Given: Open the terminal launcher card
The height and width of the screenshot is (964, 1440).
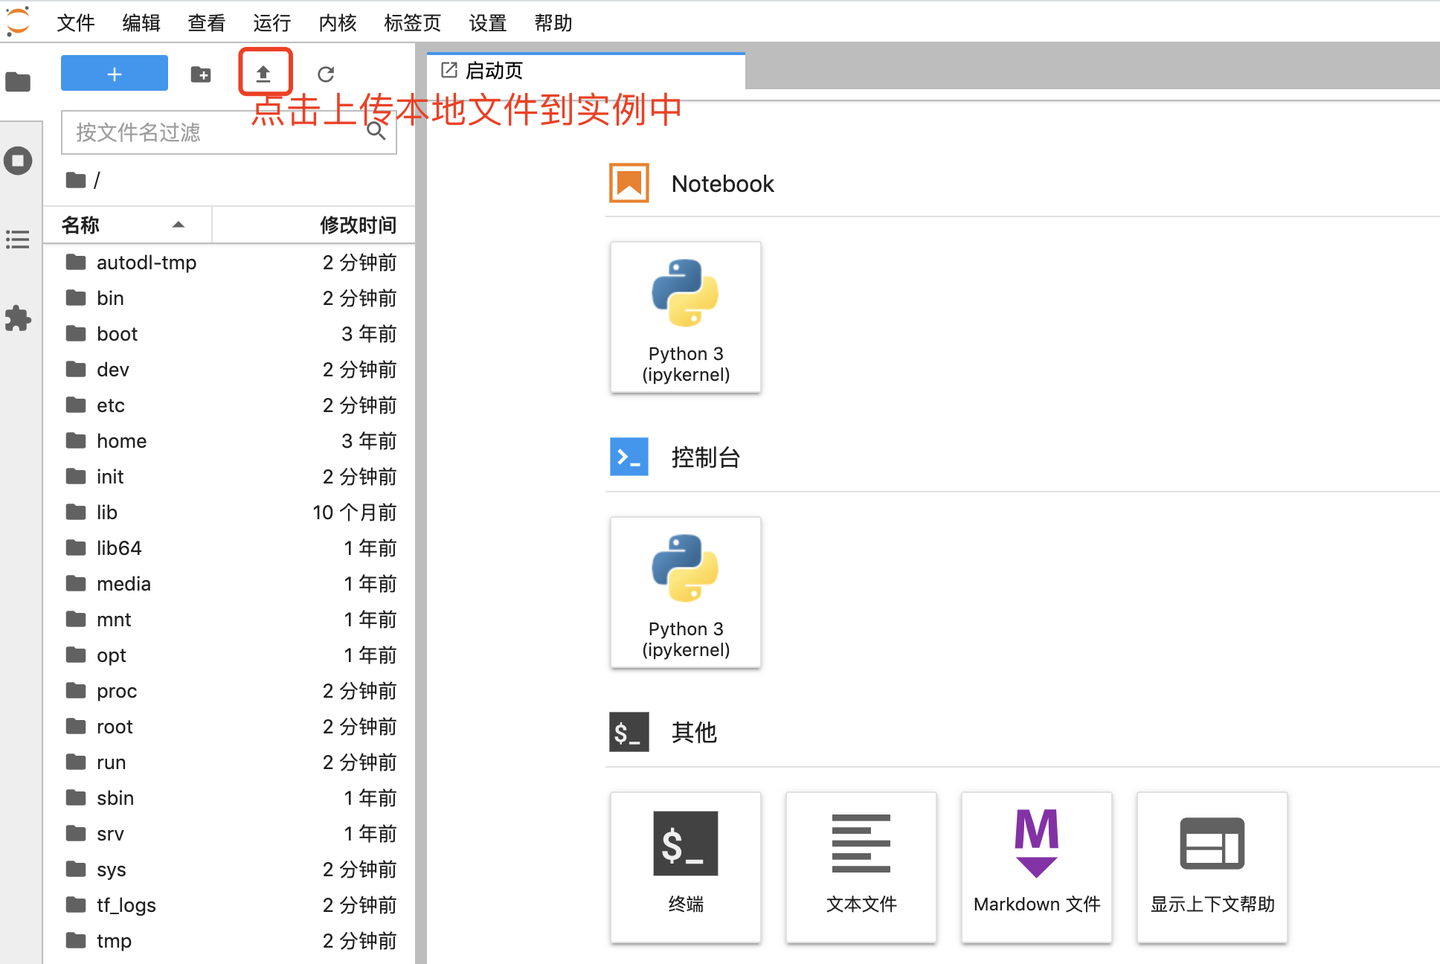Looking at the screenshot, I should tap(686, 867).
